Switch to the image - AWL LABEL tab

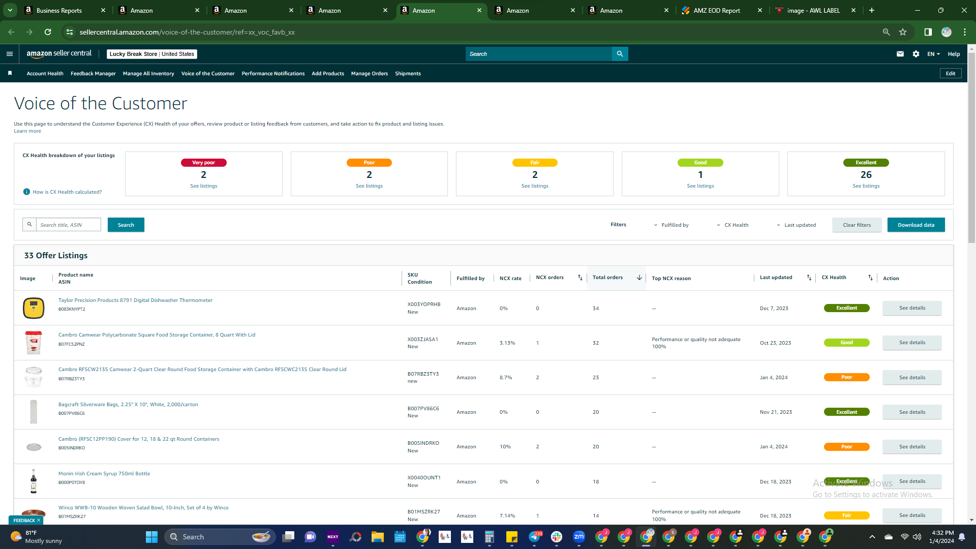[813, 10]
